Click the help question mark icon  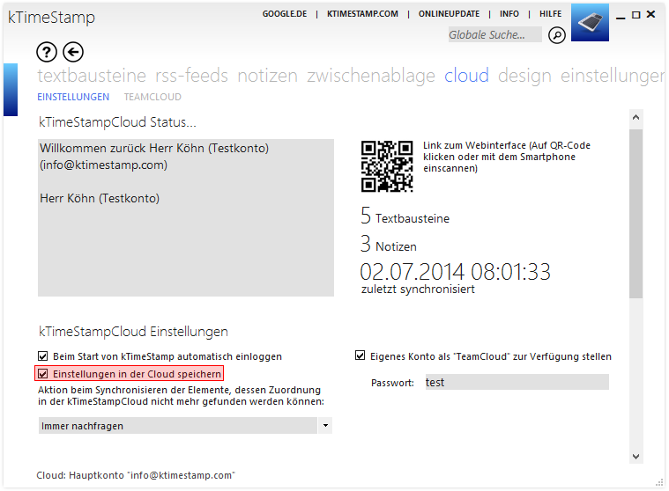point(47,52)
